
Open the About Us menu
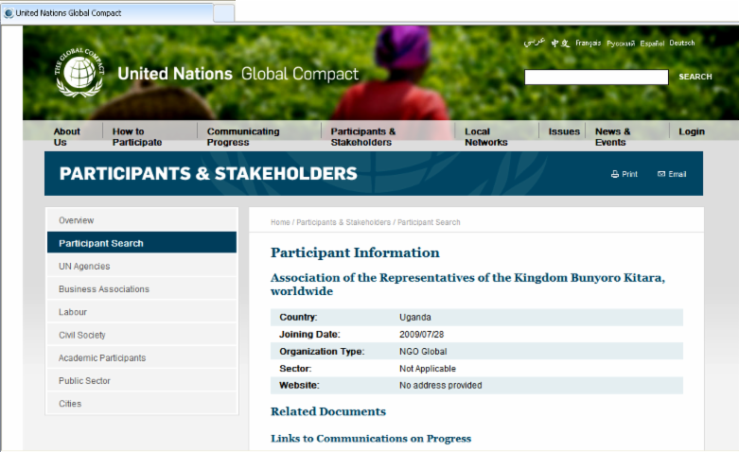tap(66, 137)
